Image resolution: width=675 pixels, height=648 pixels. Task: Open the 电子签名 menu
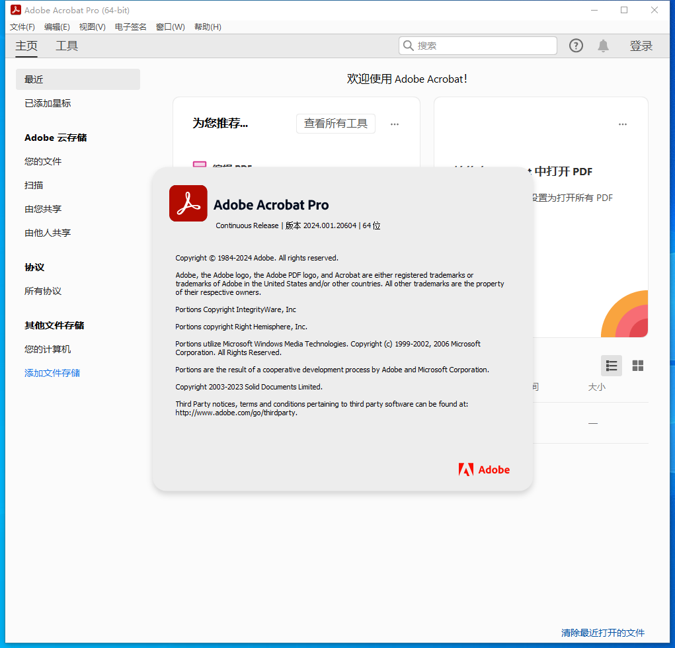coord(130,27)
